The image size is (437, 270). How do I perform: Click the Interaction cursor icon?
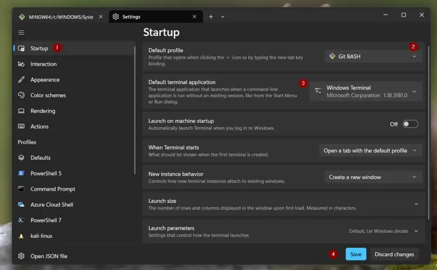(x=21, y=64)
